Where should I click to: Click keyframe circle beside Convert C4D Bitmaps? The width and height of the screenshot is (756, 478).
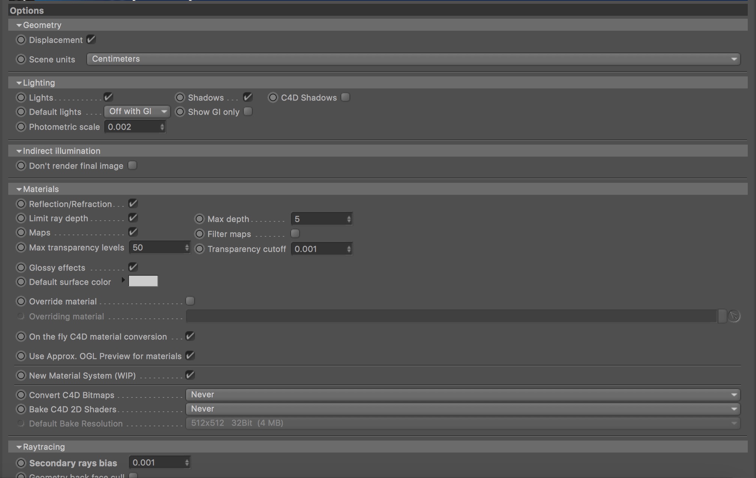21,395
